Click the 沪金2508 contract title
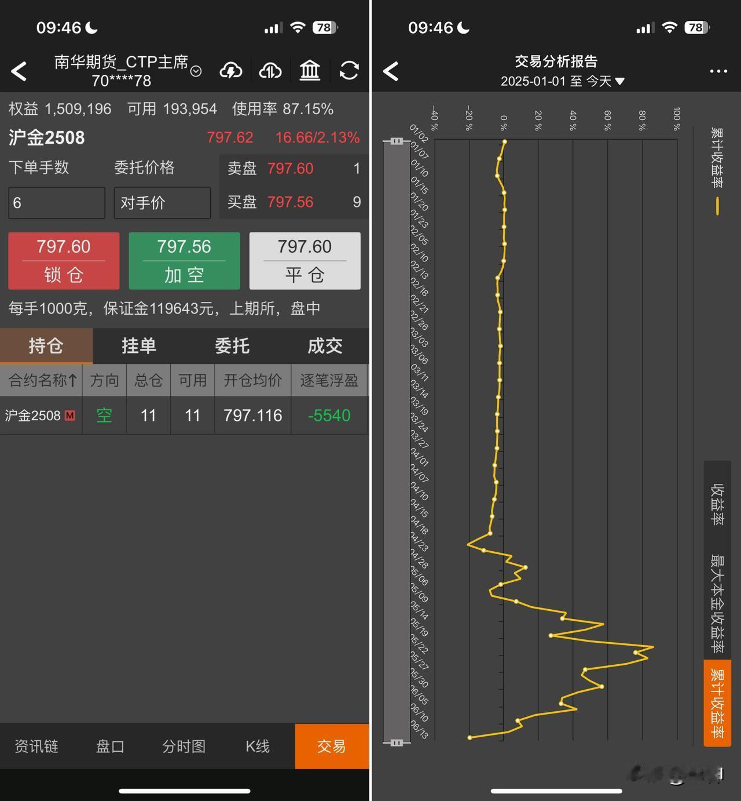Viewport: 741px width, 801px height. tap(46, 138)
